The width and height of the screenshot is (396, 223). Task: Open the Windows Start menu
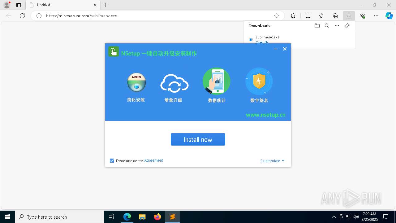pos(7,217)
